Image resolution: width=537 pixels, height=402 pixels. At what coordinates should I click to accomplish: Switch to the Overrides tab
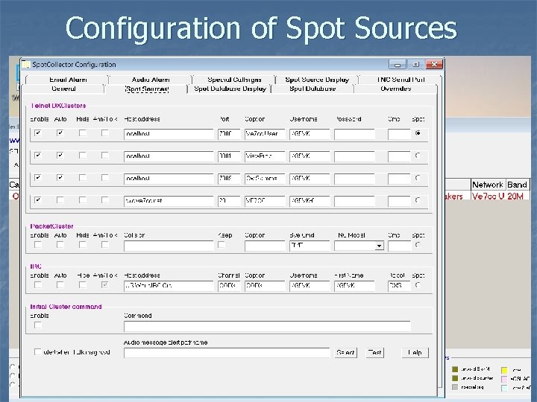point(395,89)
